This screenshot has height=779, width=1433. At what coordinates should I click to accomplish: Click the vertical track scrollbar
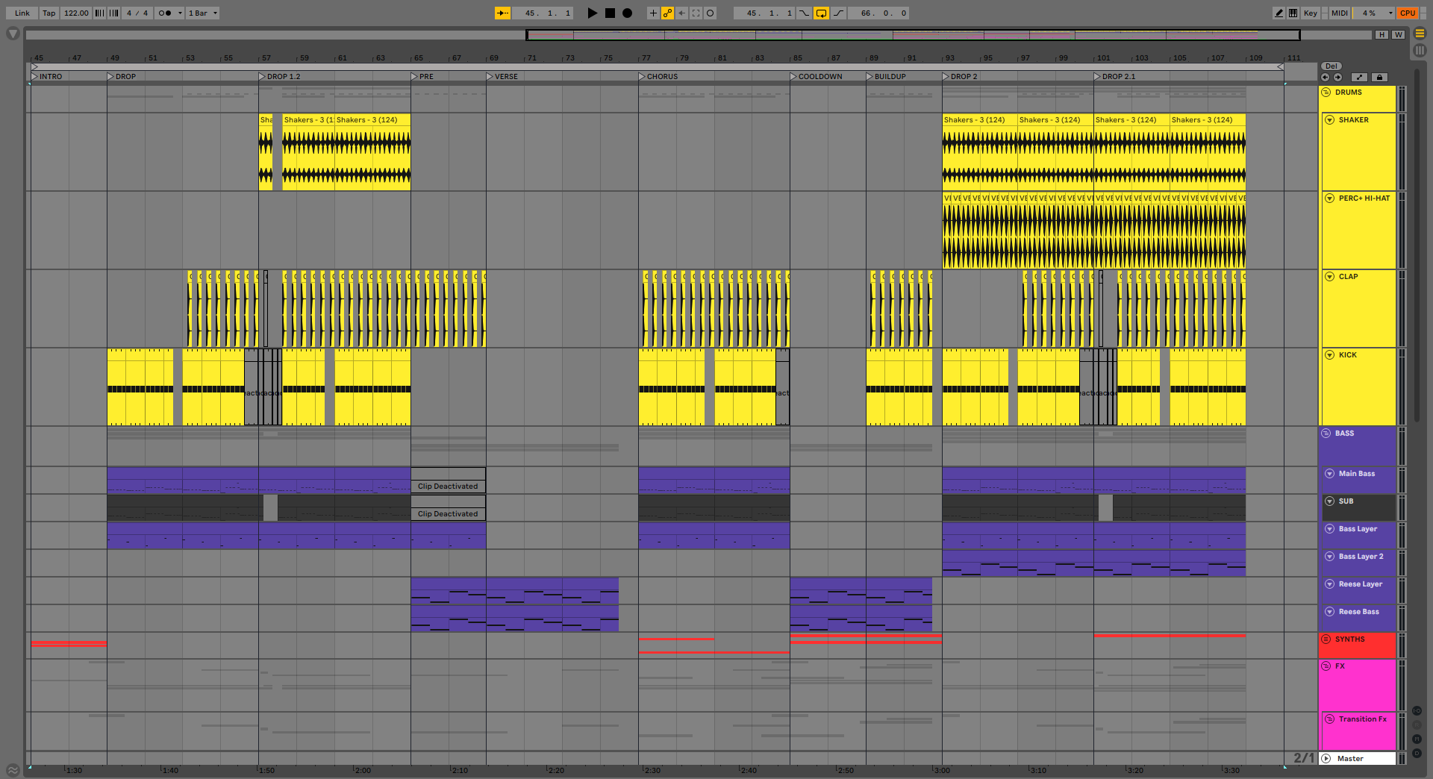point(1417,246)
